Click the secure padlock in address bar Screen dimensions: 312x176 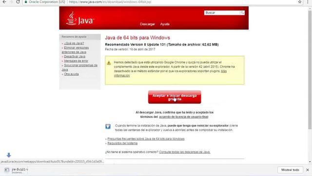tap(26, 2)
